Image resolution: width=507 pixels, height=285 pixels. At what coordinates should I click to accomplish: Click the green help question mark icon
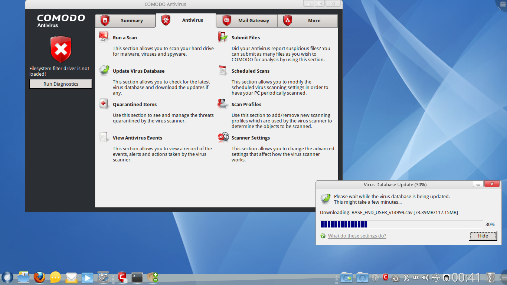[x=323, y=236]
